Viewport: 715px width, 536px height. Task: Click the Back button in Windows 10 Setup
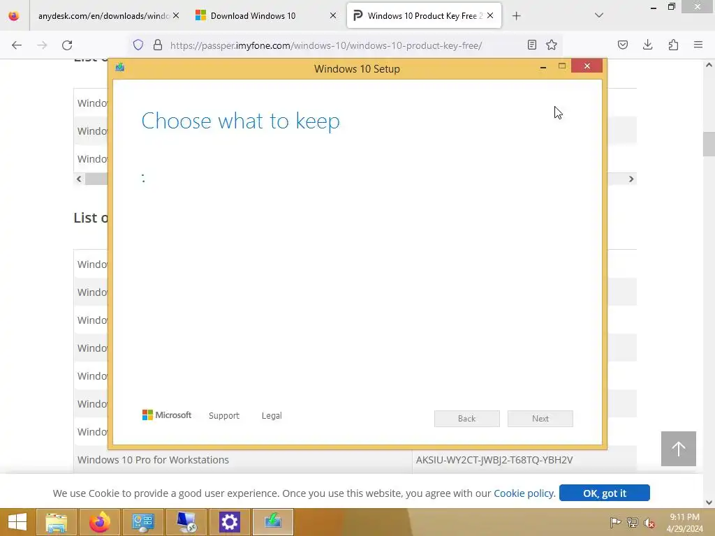pyautogui.click(x=467, y=419)
